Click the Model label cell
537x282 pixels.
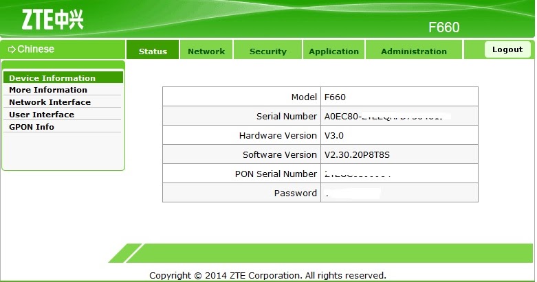click(x=242, y=97)
